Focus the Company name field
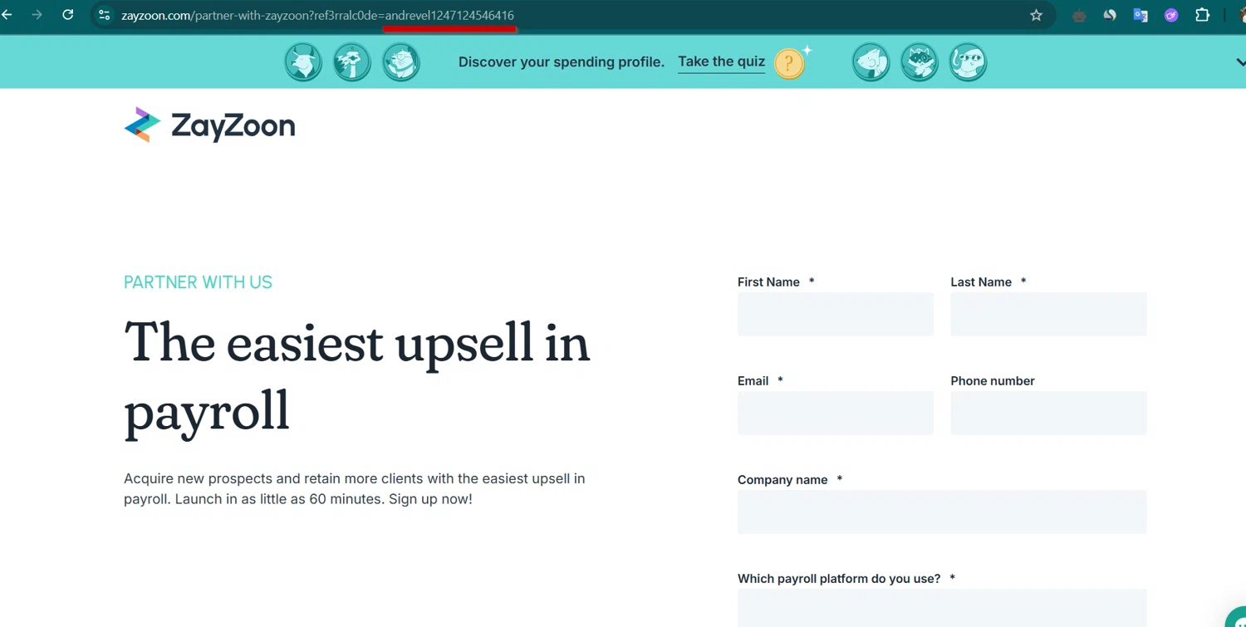1246x627 pixels. coord(942,512)
